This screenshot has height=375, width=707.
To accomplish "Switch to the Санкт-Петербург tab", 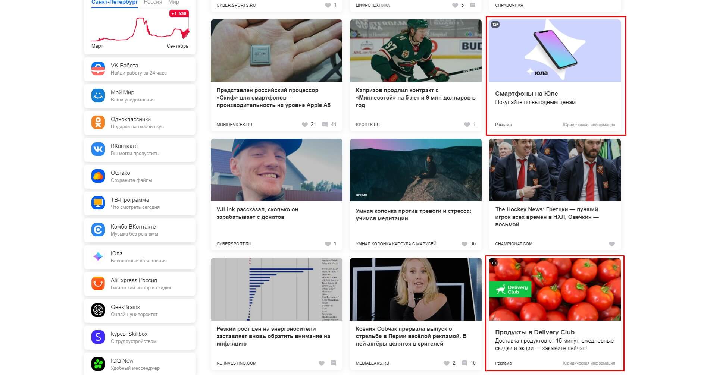I will pos(115,2).
